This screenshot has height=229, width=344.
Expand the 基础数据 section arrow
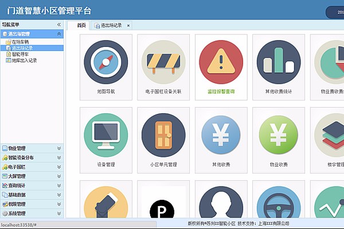[59, 195]
